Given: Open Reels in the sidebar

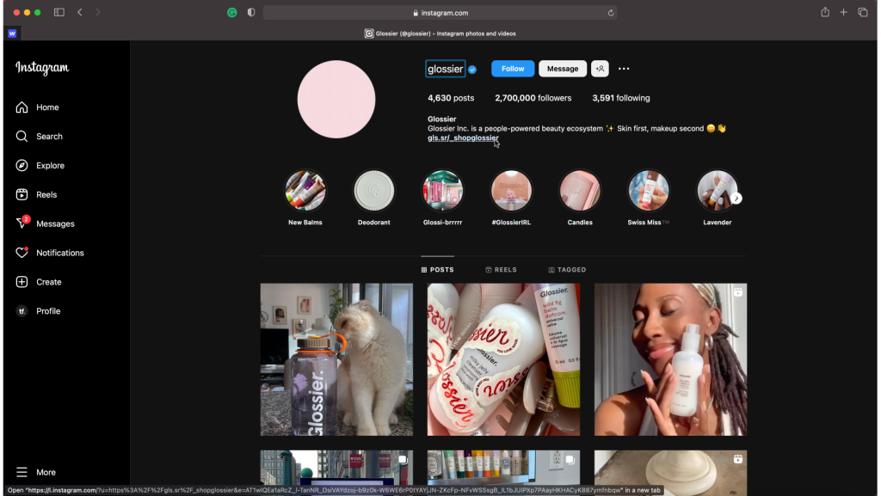Looking at the screenshot, I should tap(36, 194).
